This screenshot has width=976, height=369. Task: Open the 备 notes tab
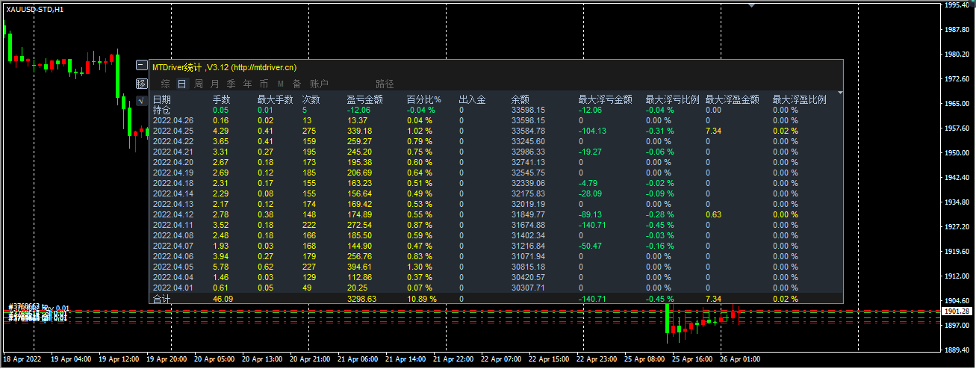click(x=296, y=84)
